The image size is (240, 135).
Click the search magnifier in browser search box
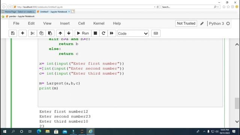(x=215, y=7)
